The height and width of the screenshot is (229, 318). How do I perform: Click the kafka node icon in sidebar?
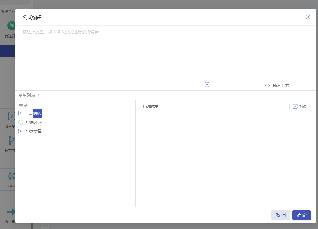click(11, 176)
